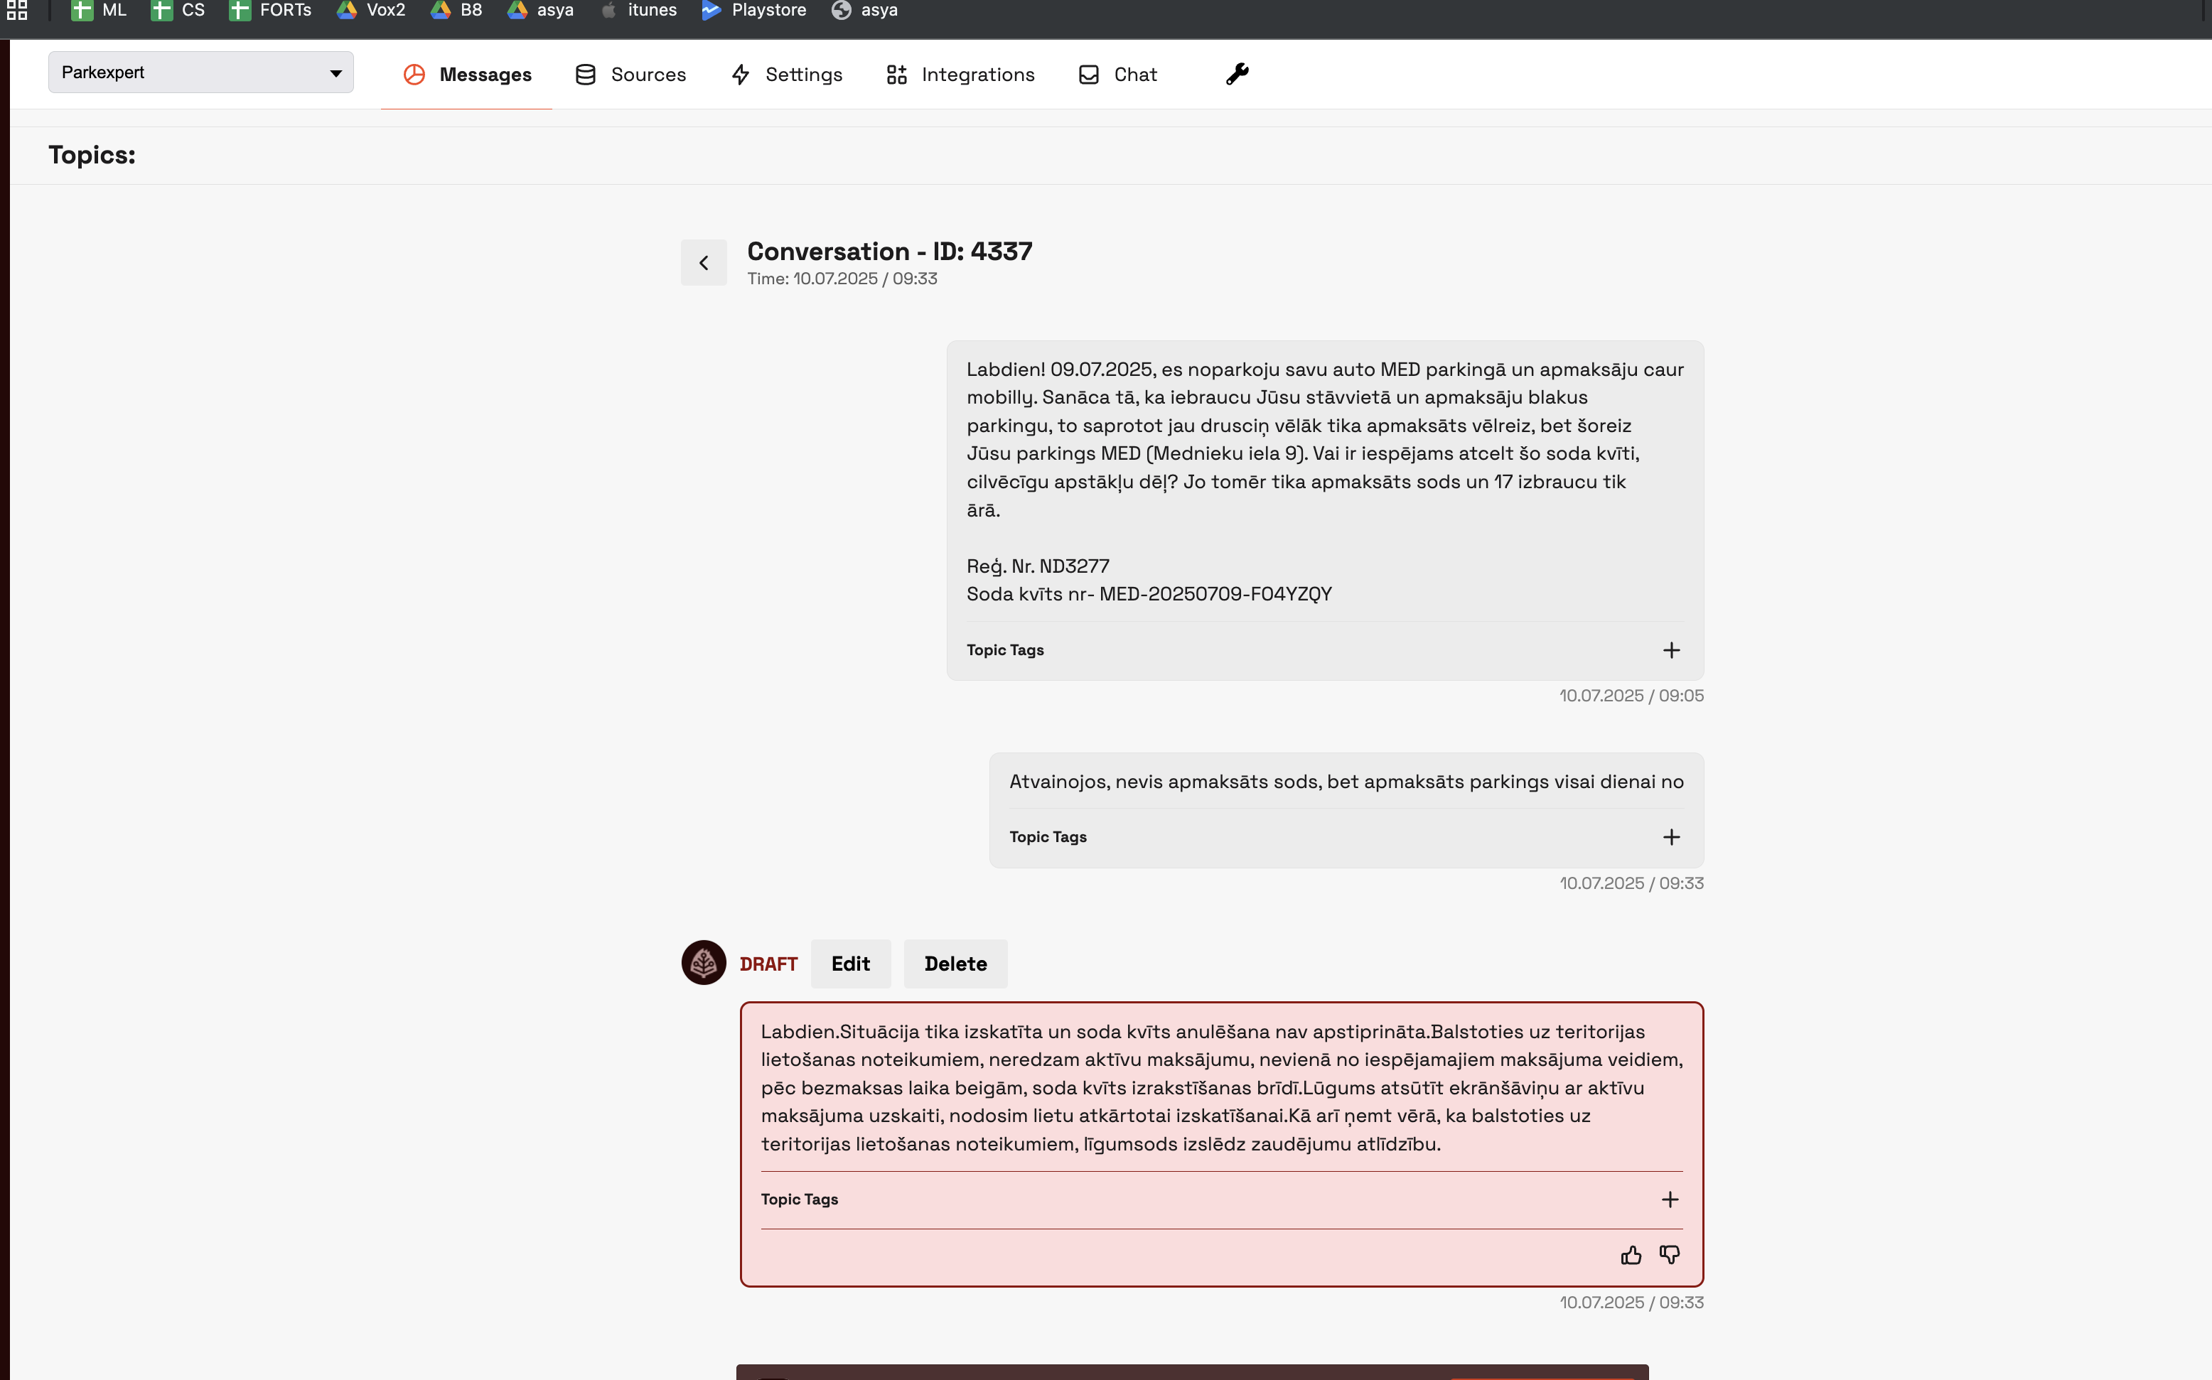Click the Messages pie chart icon
This screenshot has width=2212, height=1380.
coord(414,75)
